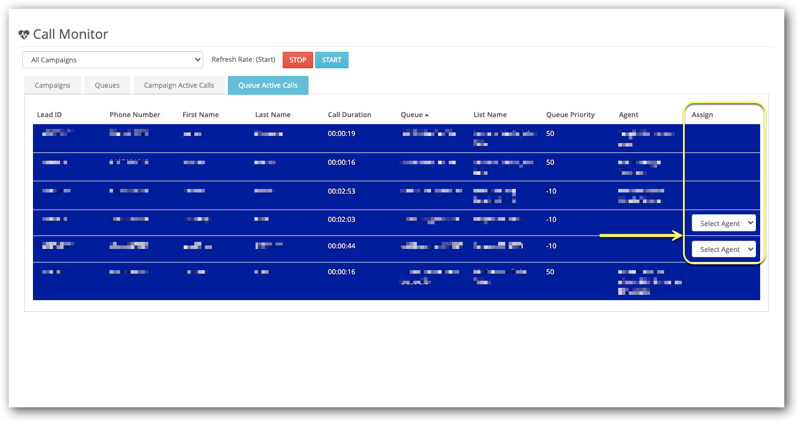Switch to the Queues tab
Screen dimensions: 799x422
(x=107, y=85)
